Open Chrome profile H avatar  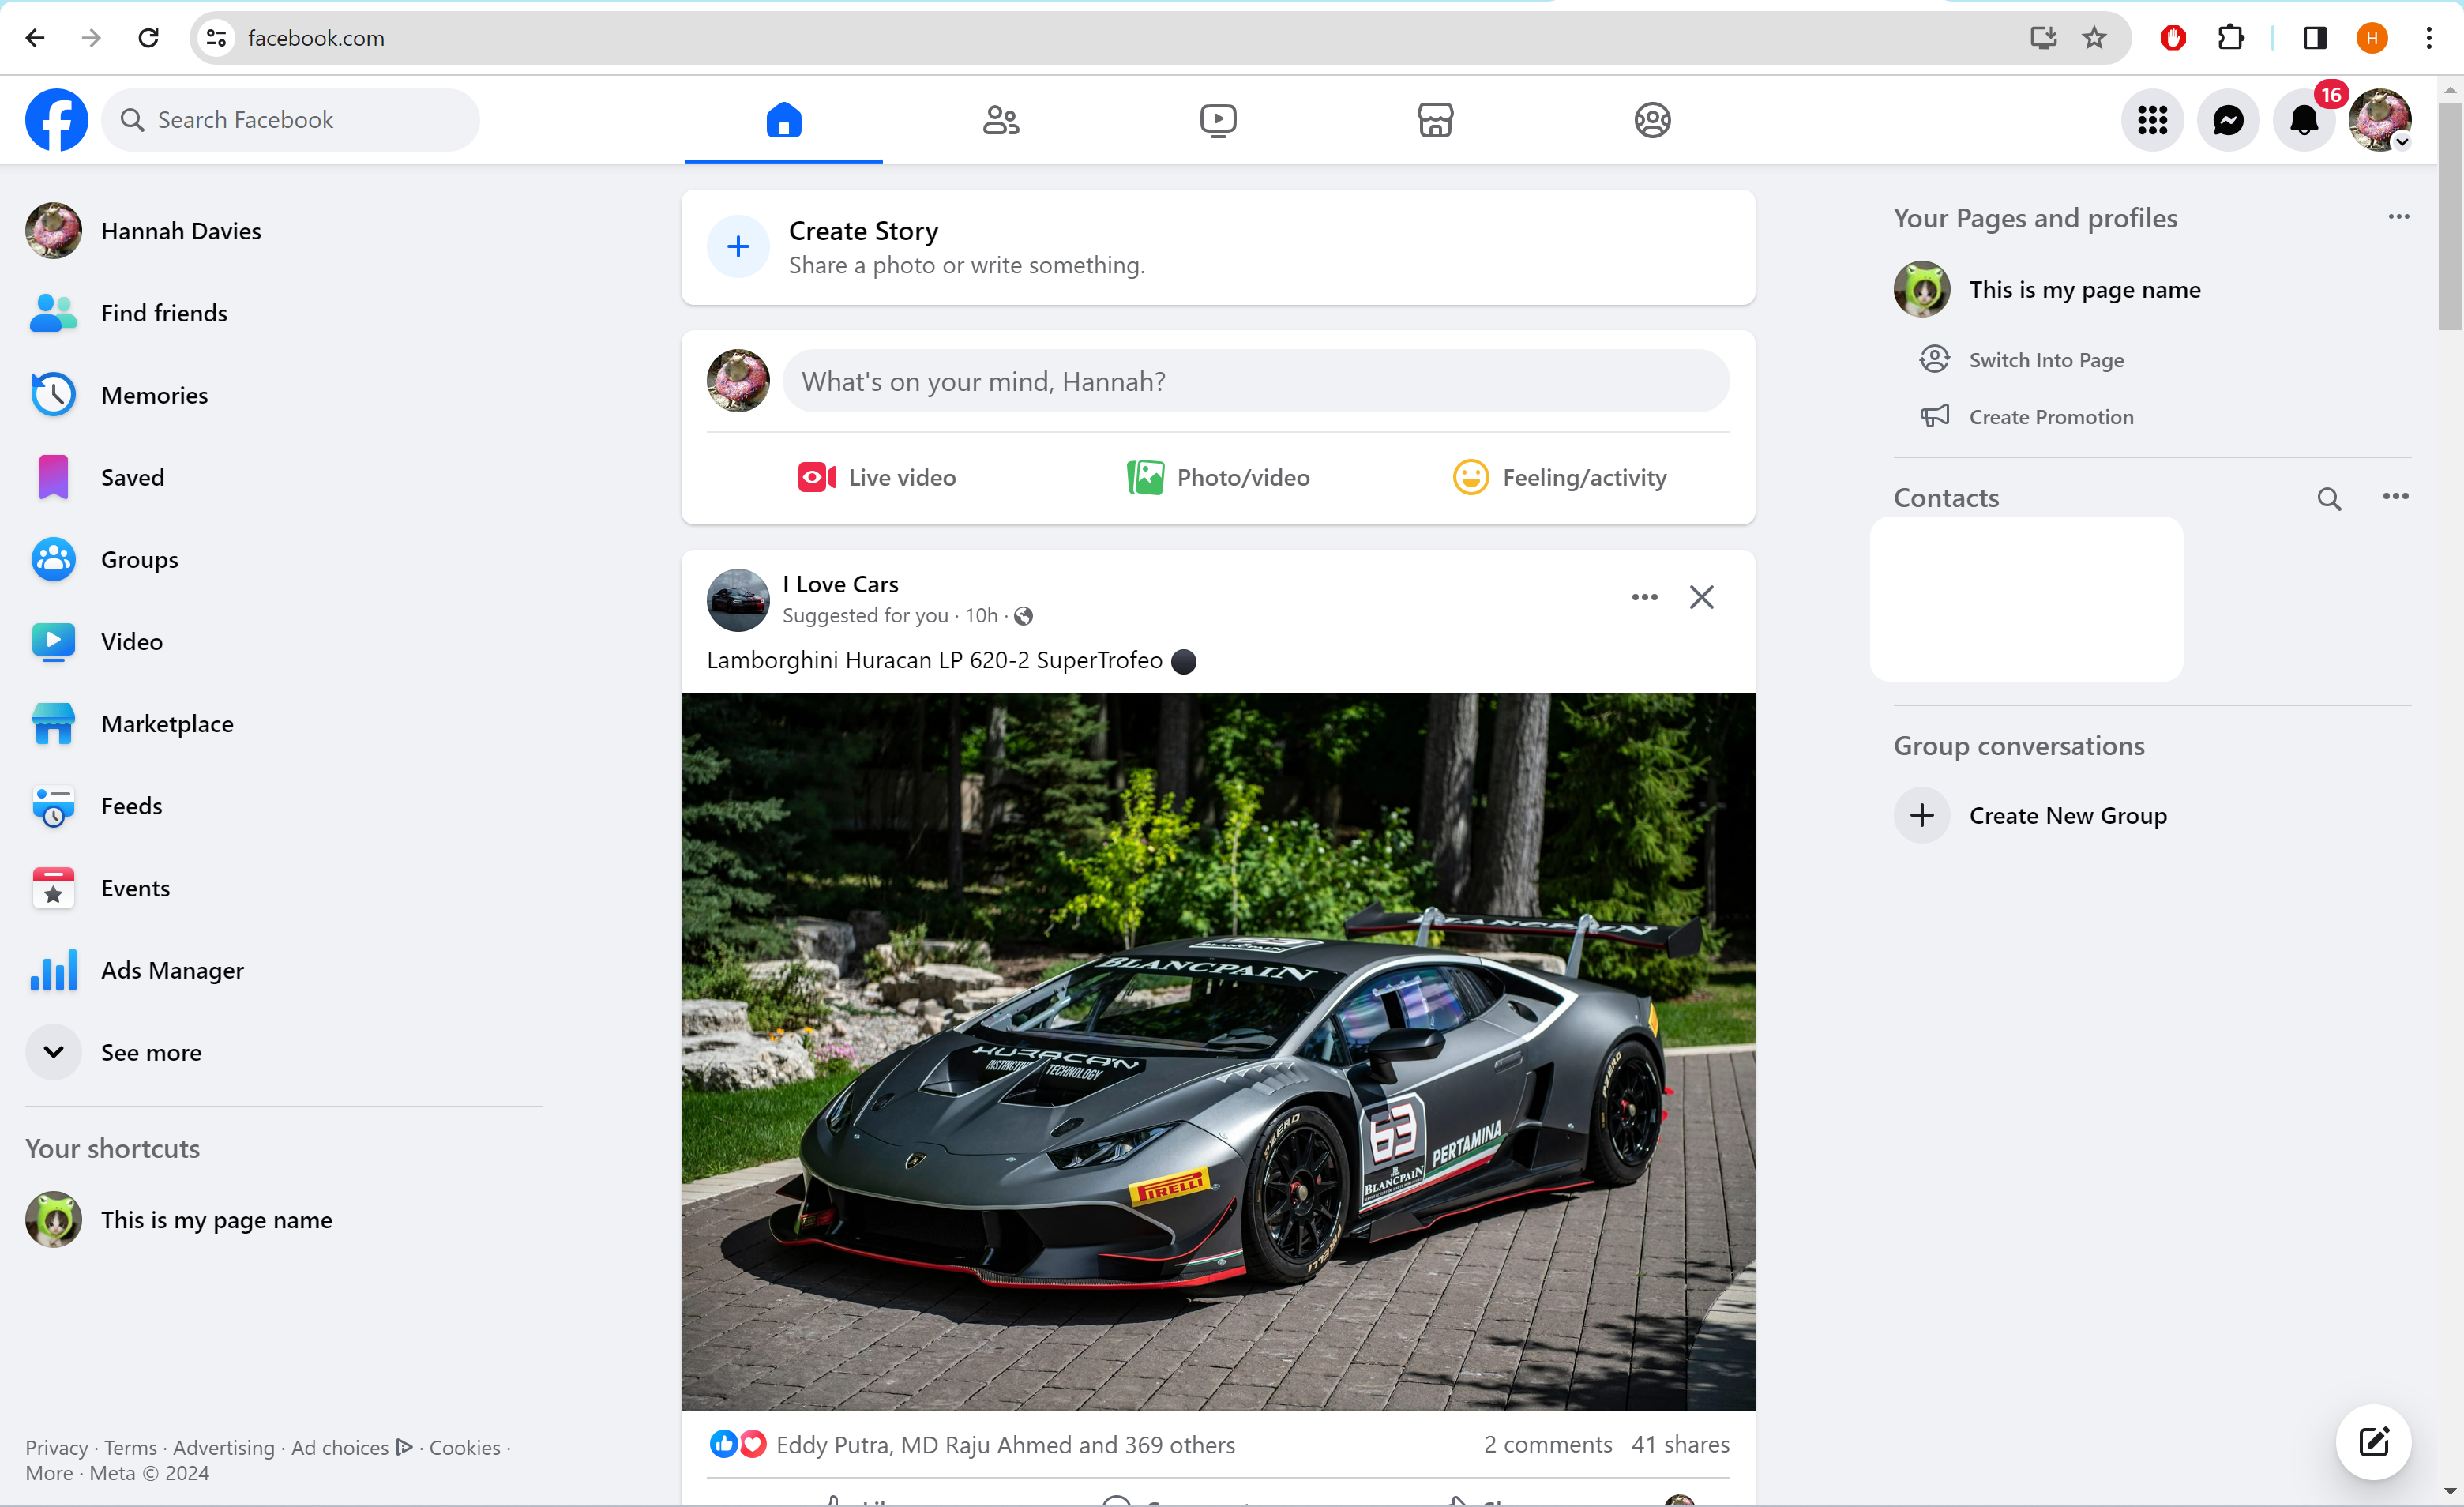[2372, 38]
